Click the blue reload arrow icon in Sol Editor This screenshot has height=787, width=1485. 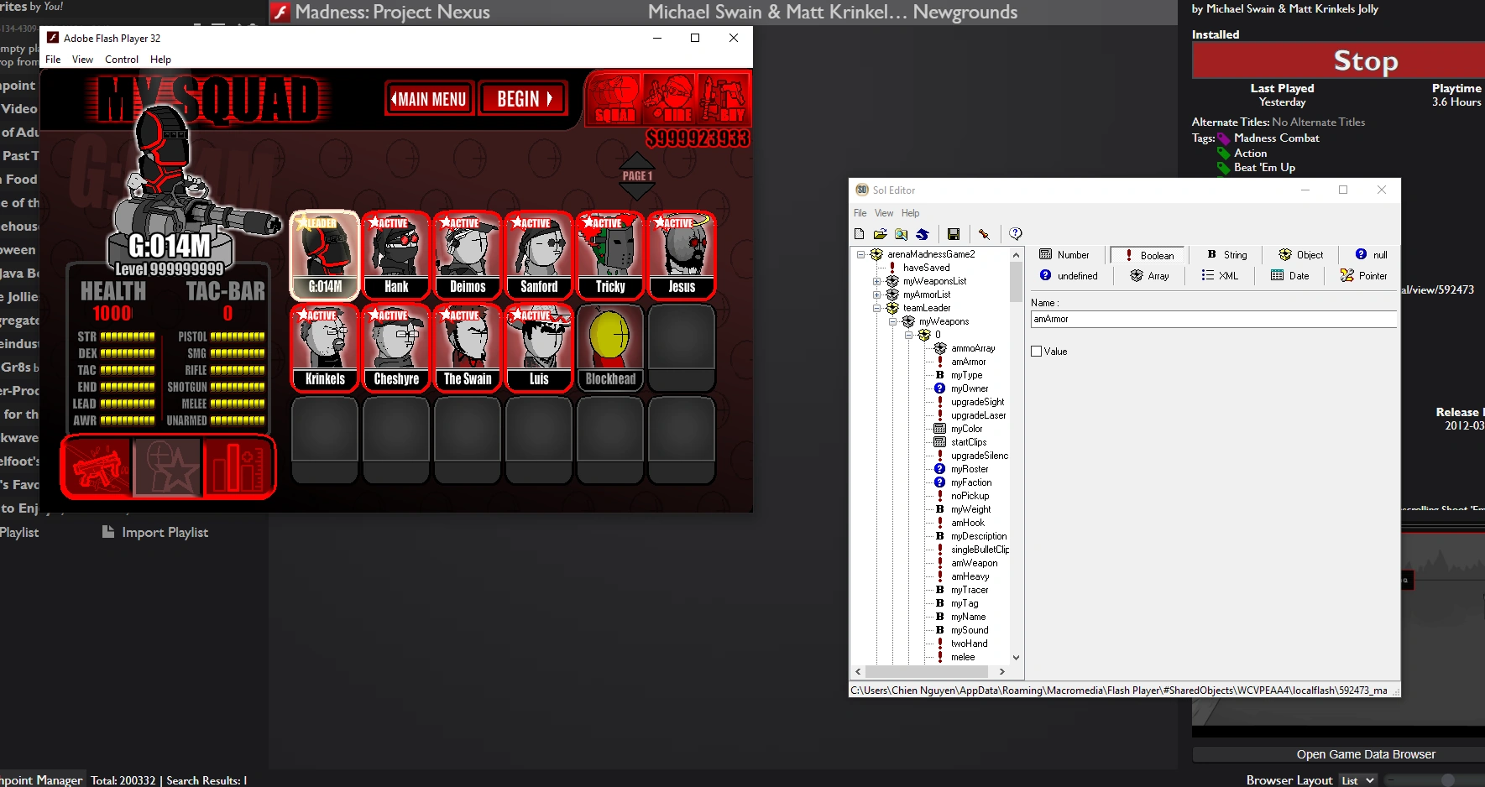coord(922,234)
